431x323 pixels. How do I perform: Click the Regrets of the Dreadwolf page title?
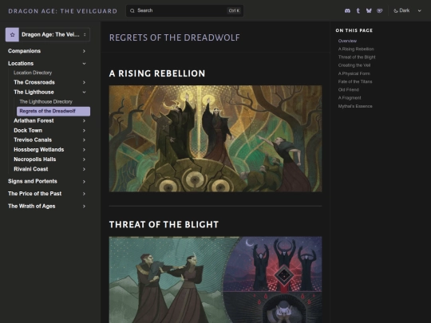click(175, 37)
